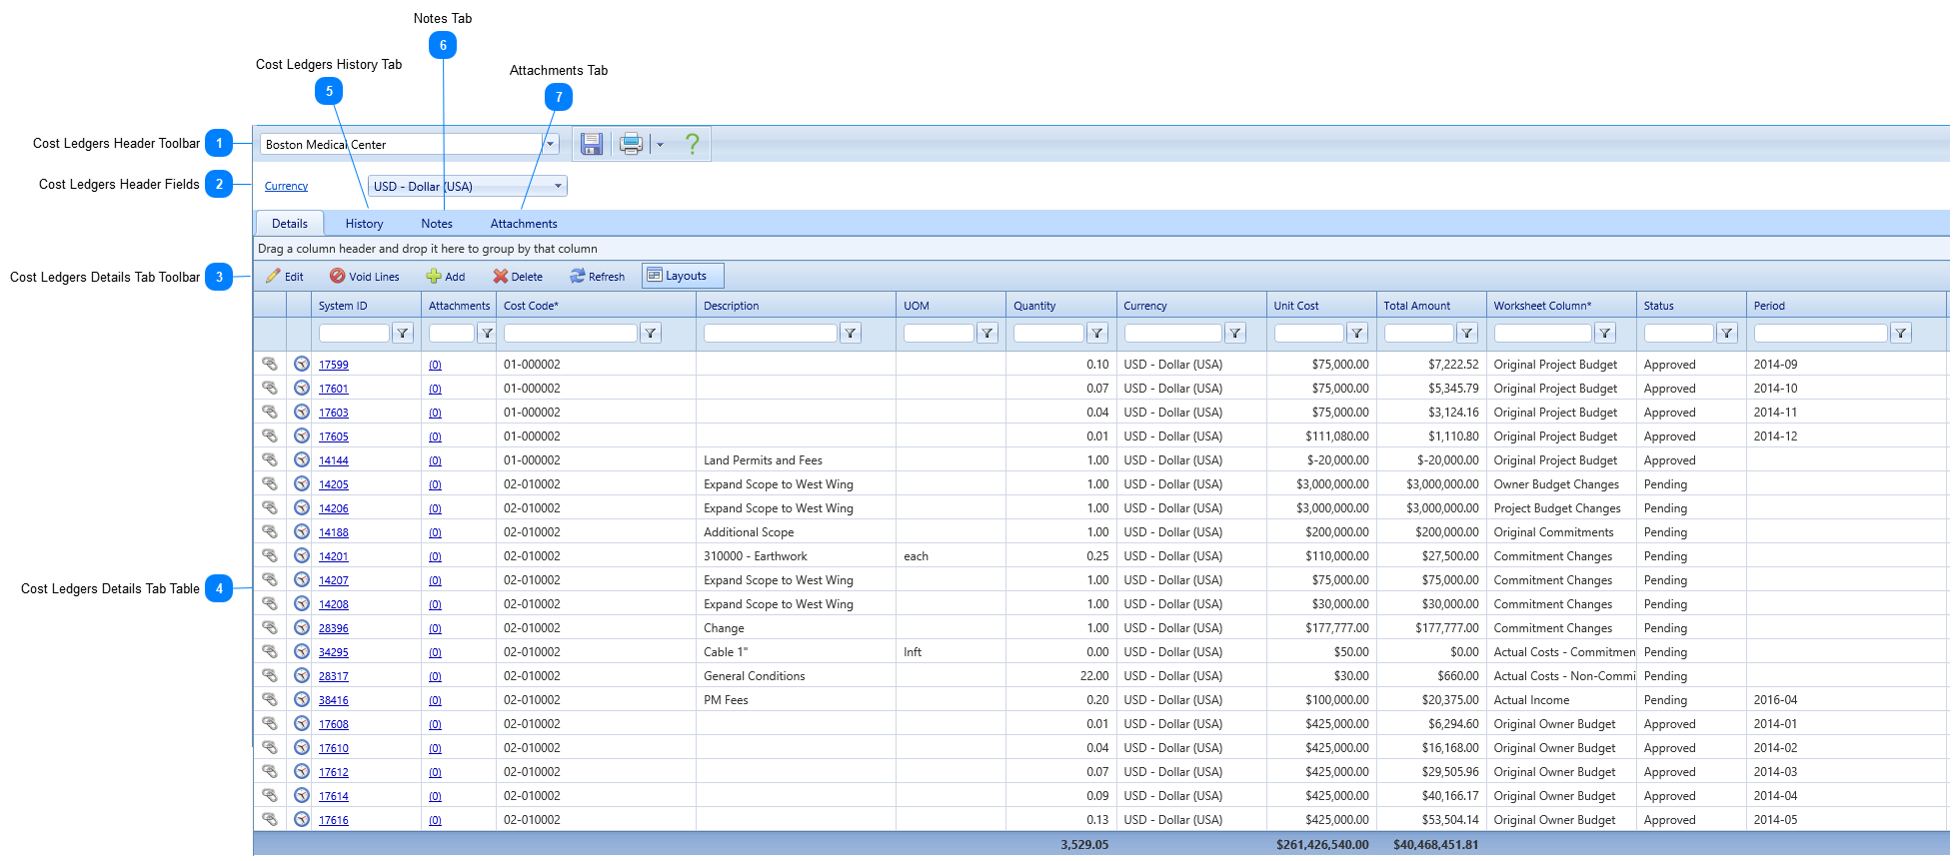Click the Period filter funnel icon
This screenshot has width=1955, height=861.
(x=1900, y=334)
